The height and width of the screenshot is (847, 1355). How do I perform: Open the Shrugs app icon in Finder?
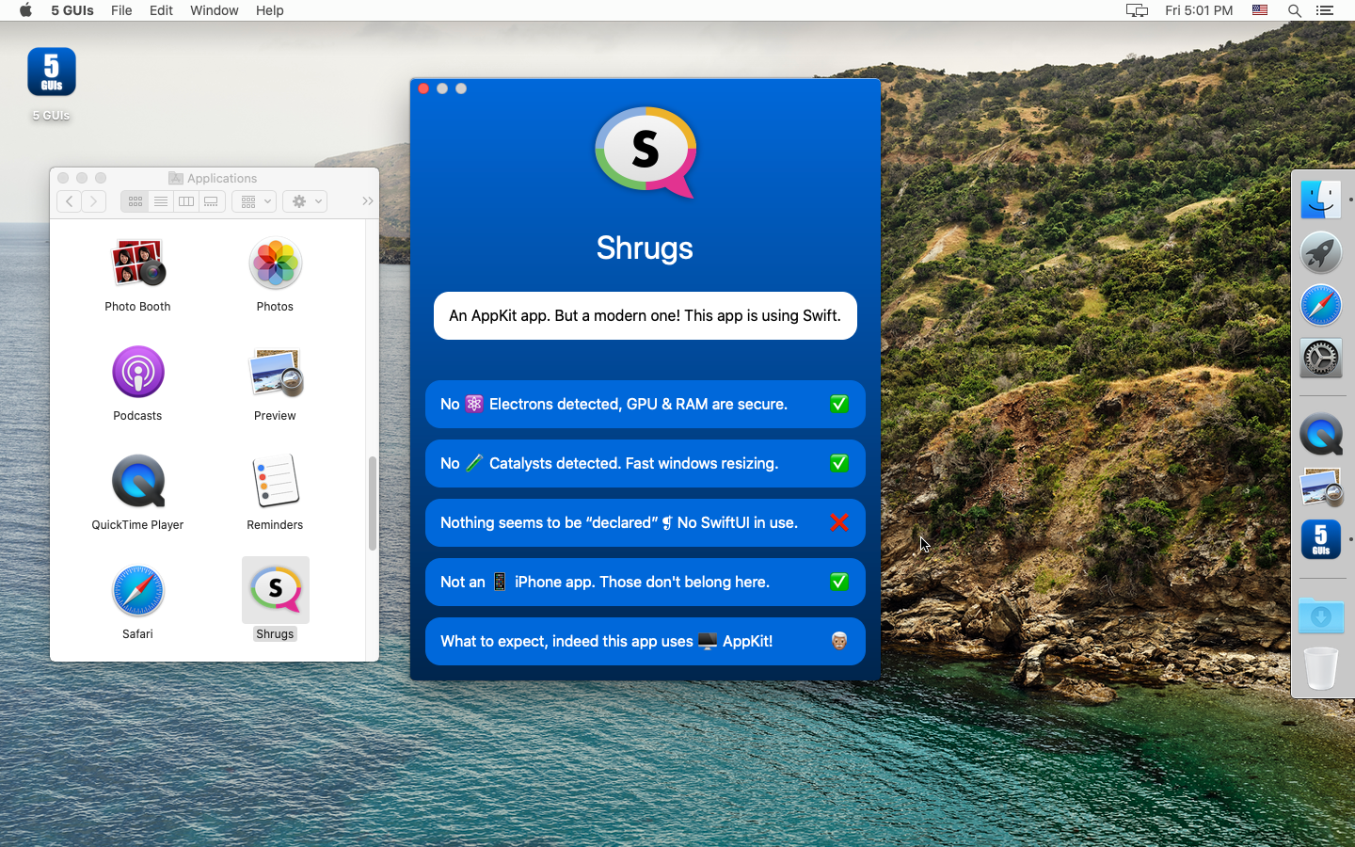click(275, 589)
